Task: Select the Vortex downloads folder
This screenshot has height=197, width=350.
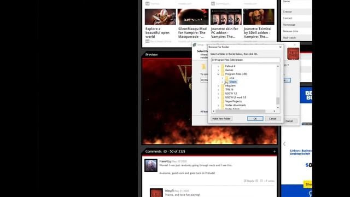Action: click(x=235, y=105)
